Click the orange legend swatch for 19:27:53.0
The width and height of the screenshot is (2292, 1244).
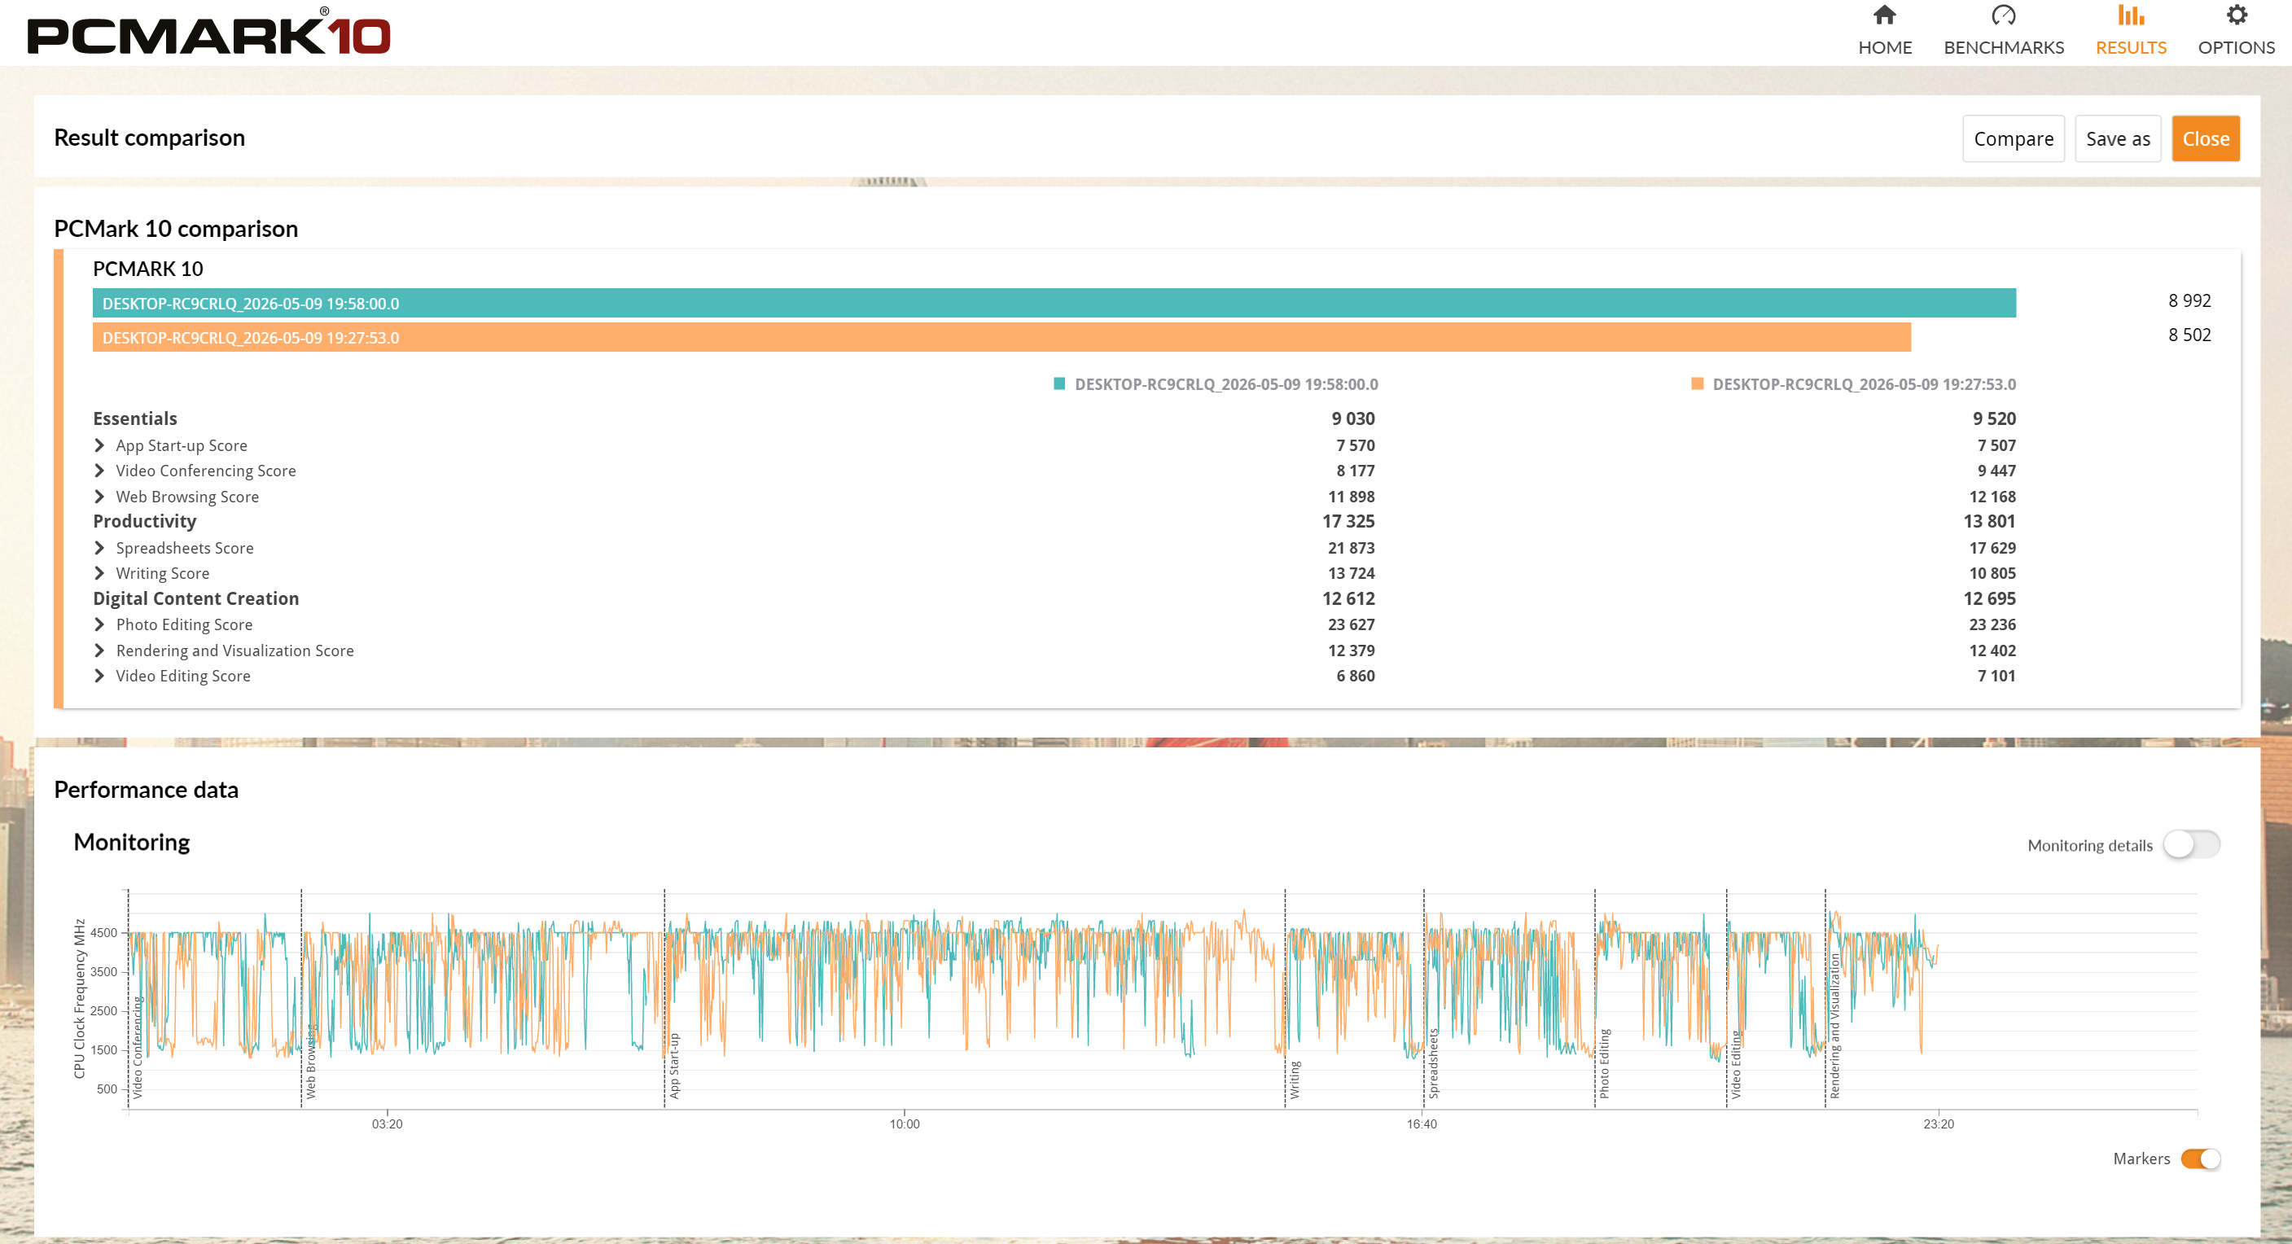click(x=1697, y=383)
